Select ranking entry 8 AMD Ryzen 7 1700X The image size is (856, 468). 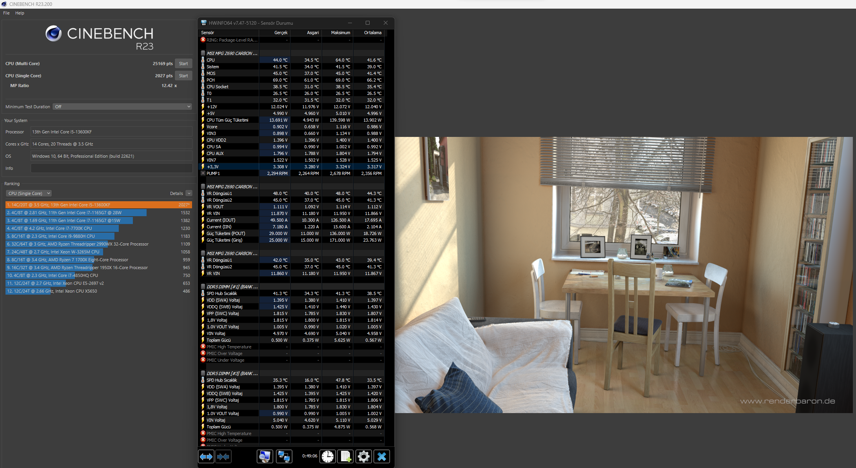(x=98, y=260)
